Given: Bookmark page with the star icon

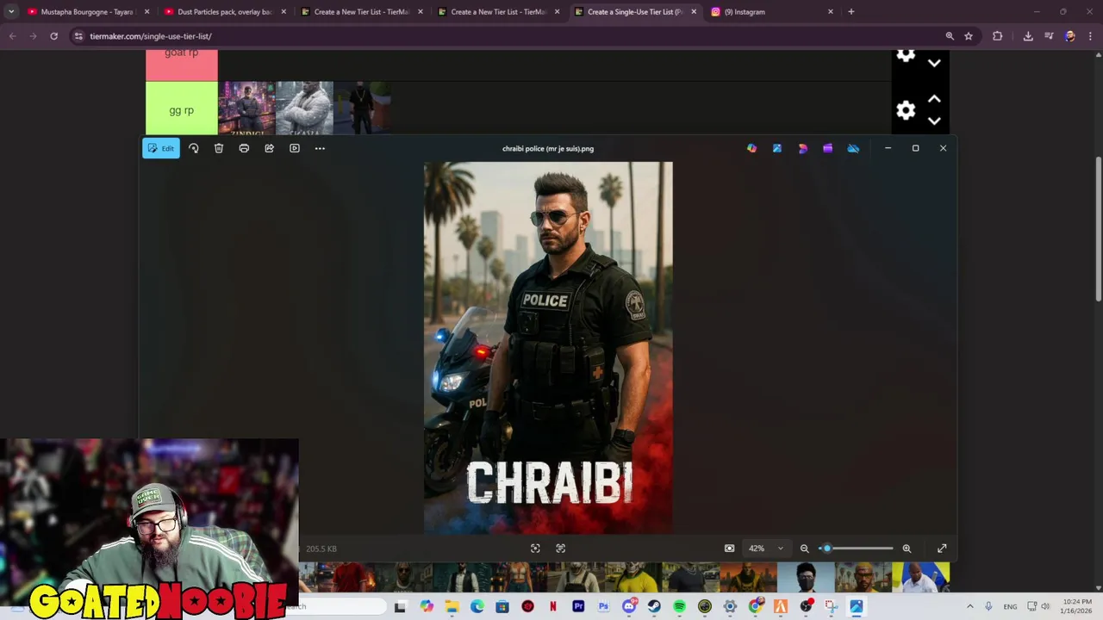Looking at the screenshot, I should [x=969, y=36].
